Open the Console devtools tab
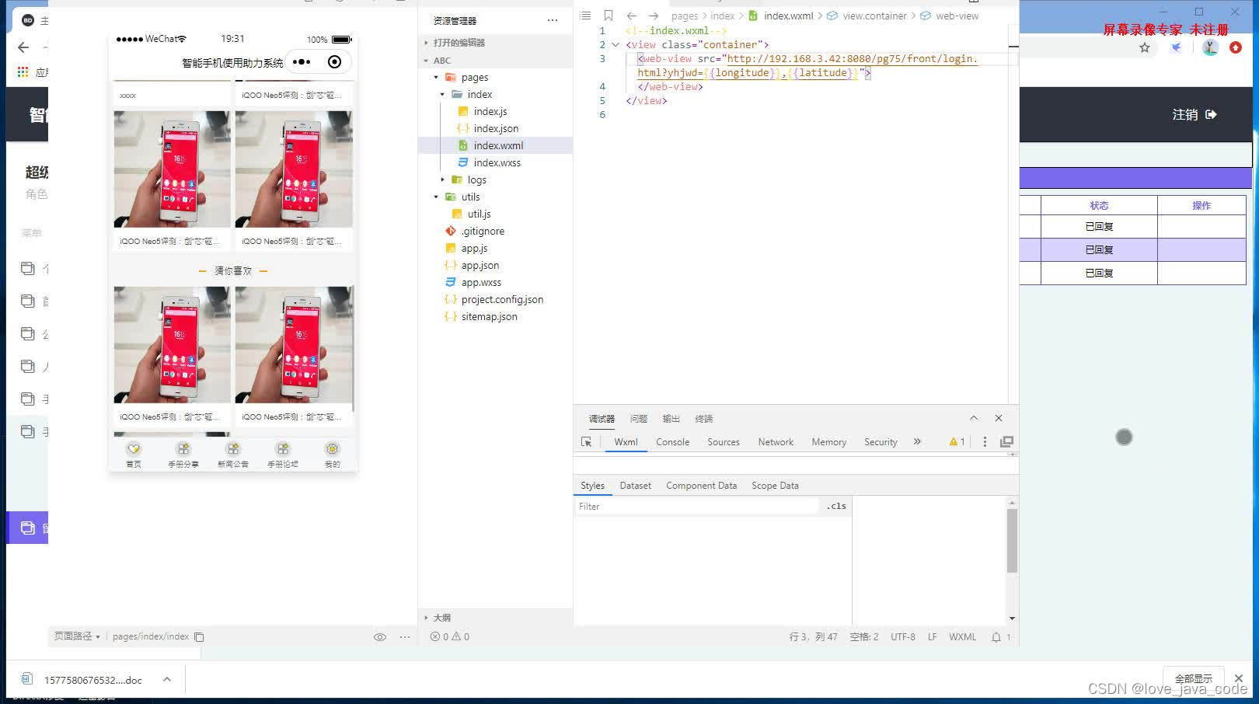 coord(672,442)
